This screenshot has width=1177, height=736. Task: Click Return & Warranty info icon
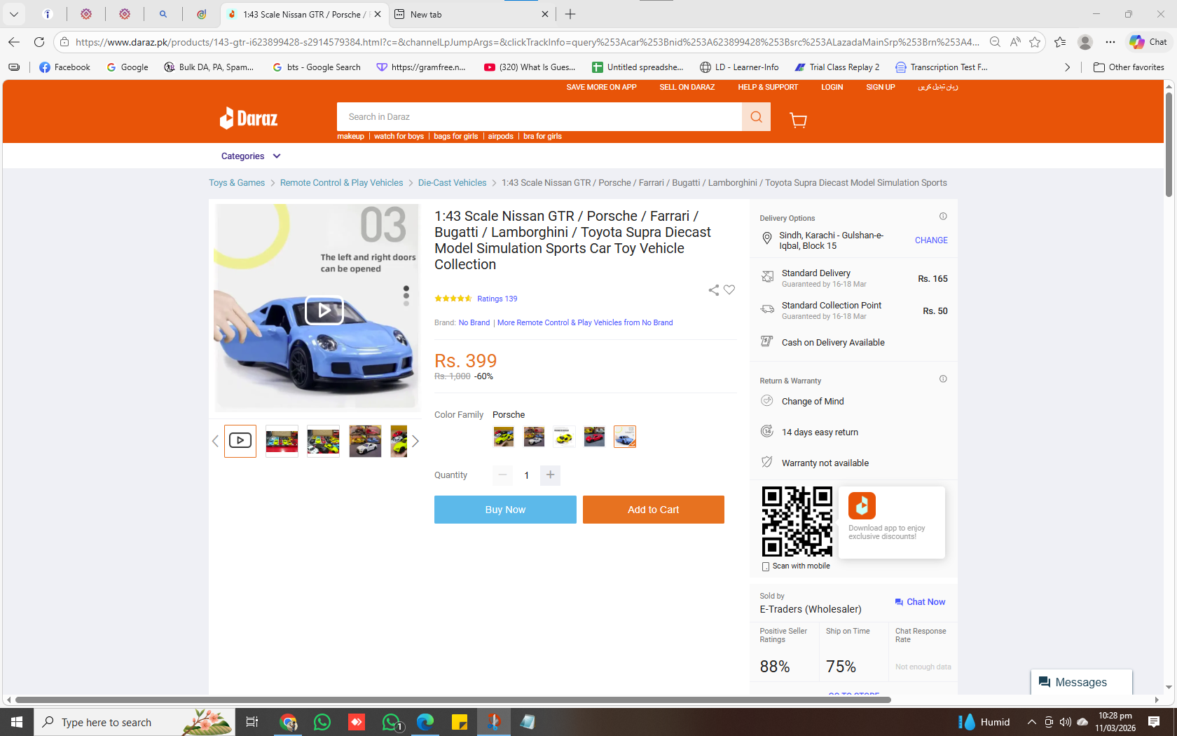tap(943, 379)
